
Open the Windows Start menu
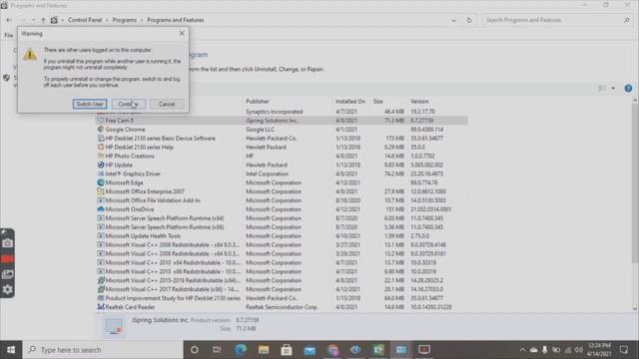coord(11,350)
